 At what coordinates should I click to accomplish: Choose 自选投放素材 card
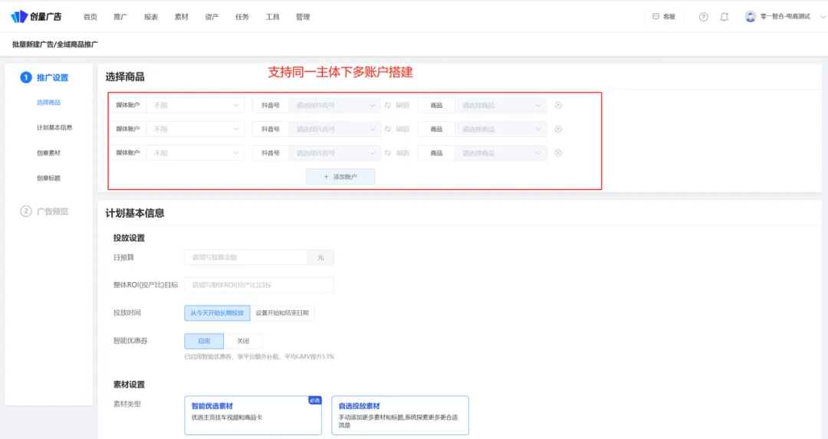click(399, 415)
